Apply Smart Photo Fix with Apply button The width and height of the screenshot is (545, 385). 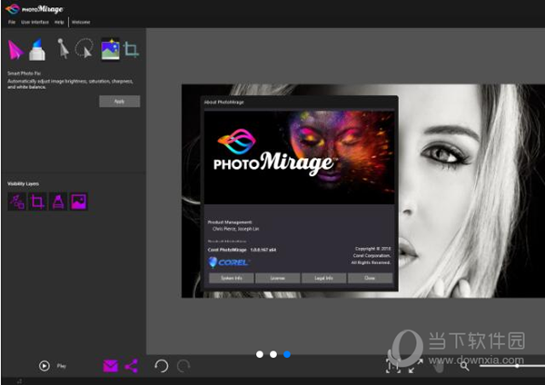[120, 102]
